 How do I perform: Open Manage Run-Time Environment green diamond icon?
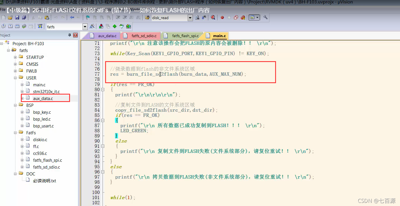115,27
